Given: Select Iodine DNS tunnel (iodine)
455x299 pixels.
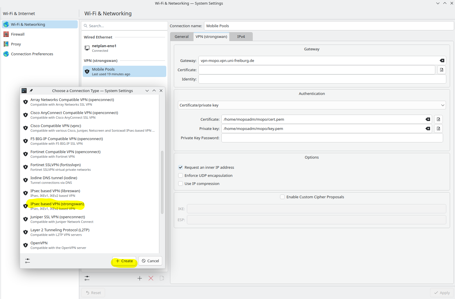Looking at the screenshot, I should pos(90,180).
